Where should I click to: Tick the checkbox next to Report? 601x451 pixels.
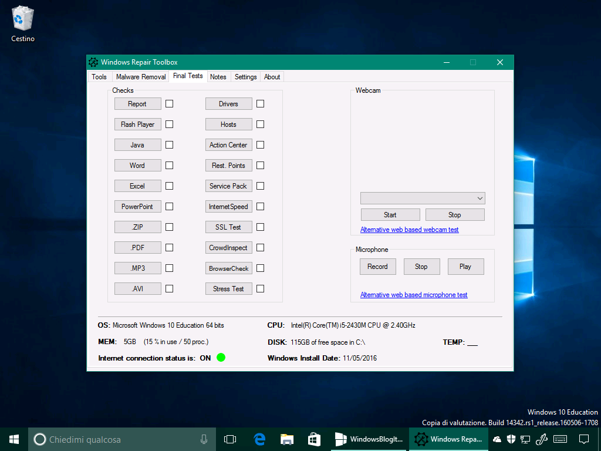click(170, 104)
